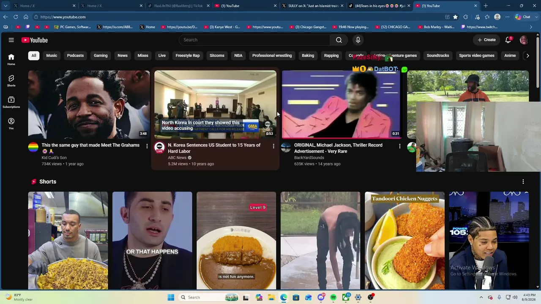This screenshot has height=304, width=541.
Task: Open more options for Michael Jackson video
Action: (x=400, y=146)
